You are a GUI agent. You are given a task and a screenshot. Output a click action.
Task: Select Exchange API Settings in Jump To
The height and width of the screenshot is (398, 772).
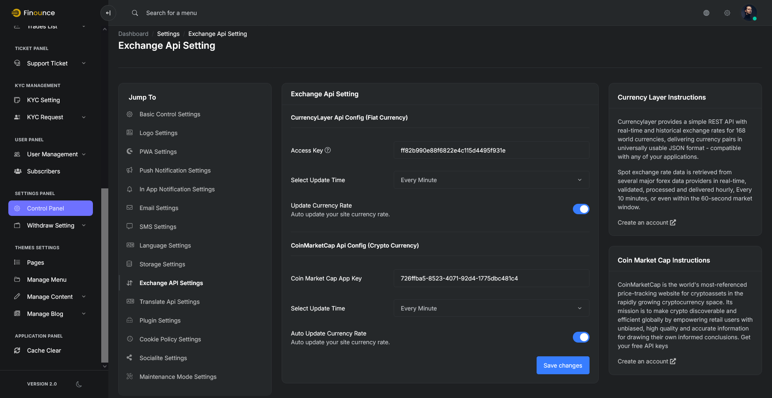171,283
